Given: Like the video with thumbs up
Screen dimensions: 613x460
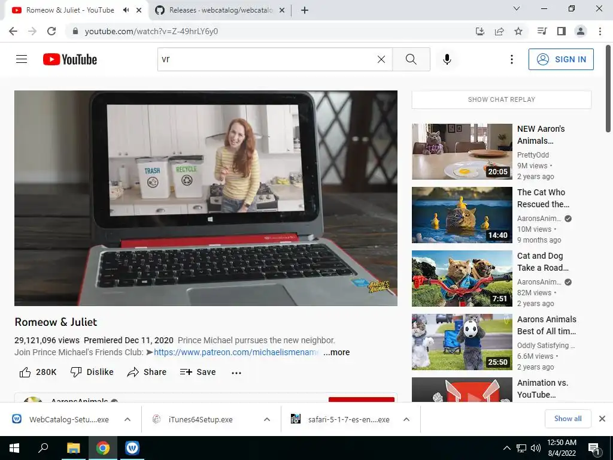Looking at the screenshot, I should click(38, 372).
